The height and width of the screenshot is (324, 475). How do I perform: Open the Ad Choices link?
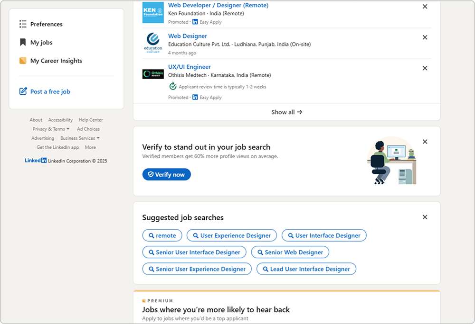pos(88,129)
